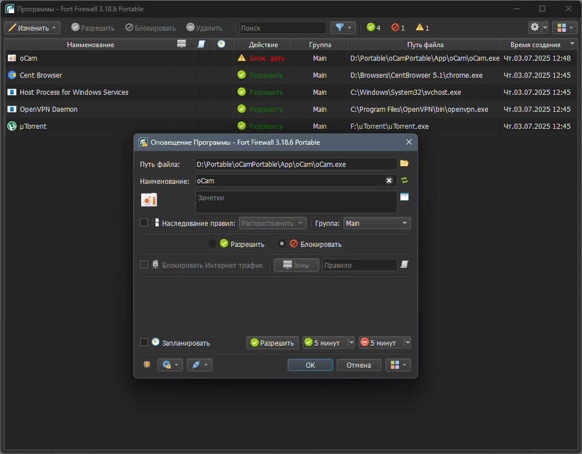Focus the Поиск search field

click(x=282, y=28)
